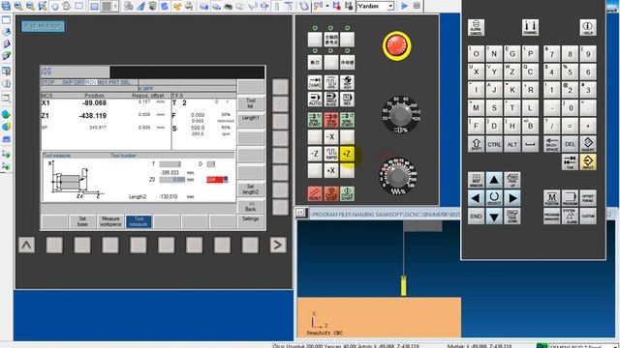The height and width of the screenshot is (348, 620).
Task: Click the Cycle Stop key
Action: [331, 193]
